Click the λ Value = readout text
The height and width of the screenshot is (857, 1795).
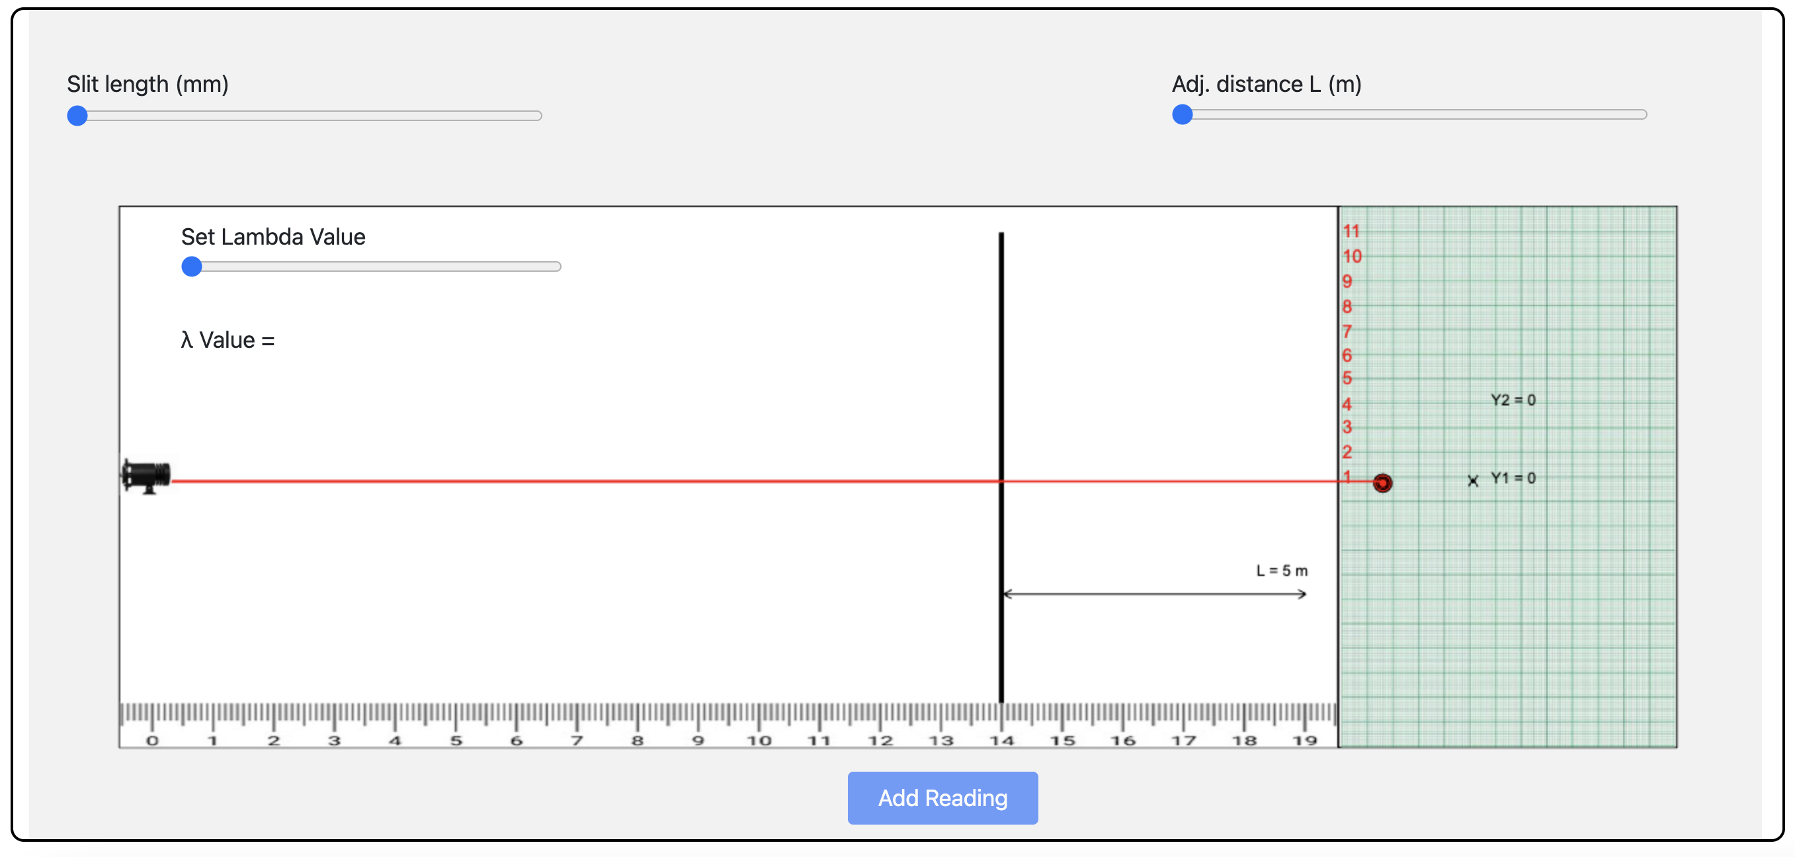click(228, 340)
